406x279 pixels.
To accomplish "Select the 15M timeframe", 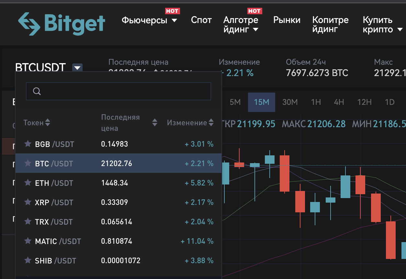I will [262, 102].
